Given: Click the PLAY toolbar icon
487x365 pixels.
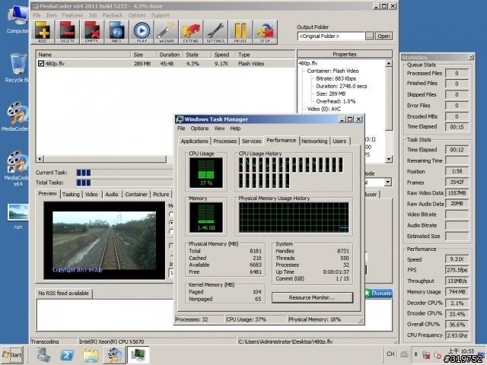Looking at the screenshot, I should click(x=142, y=32).
